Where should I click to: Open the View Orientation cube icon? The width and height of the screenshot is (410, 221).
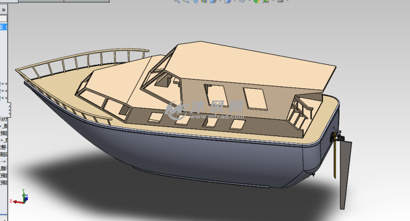coord(213,1)
